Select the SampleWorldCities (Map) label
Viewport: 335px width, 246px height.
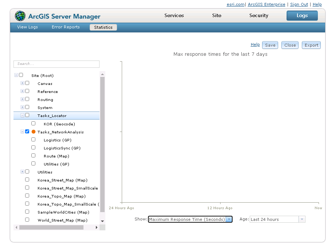pos(63,212)
